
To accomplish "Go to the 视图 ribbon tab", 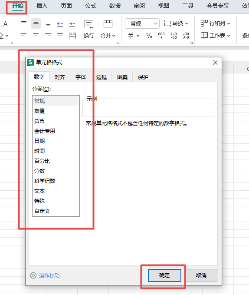I will tap(164, 6).
